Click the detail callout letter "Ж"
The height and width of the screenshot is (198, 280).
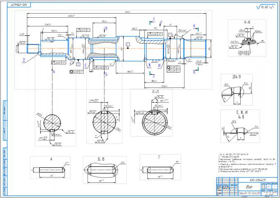[149, 66]
